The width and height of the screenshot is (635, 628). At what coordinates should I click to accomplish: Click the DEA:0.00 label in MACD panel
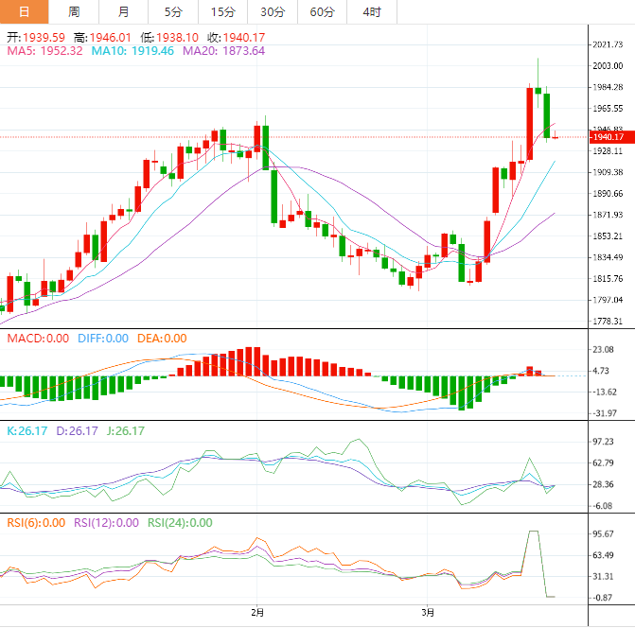161,338
